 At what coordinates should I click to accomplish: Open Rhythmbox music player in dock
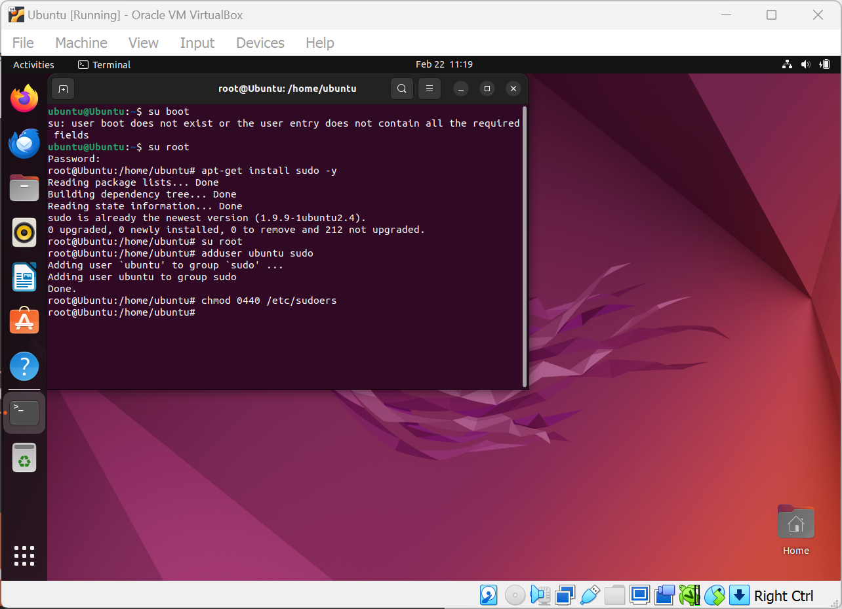24,232
